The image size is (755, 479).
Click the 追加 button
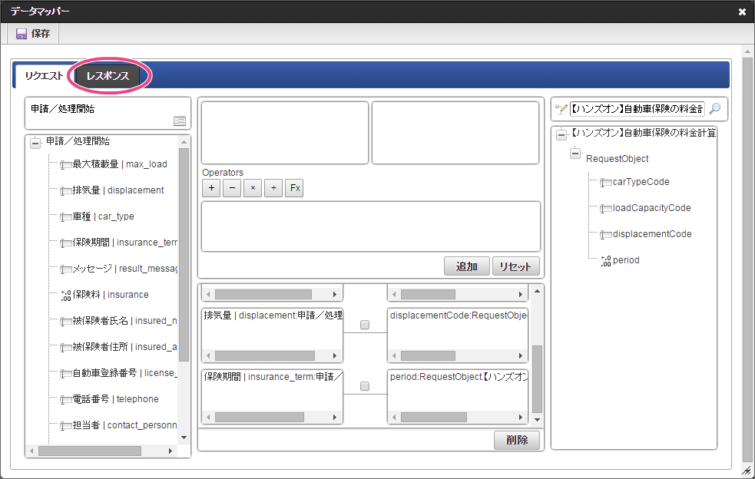(466, 266)
